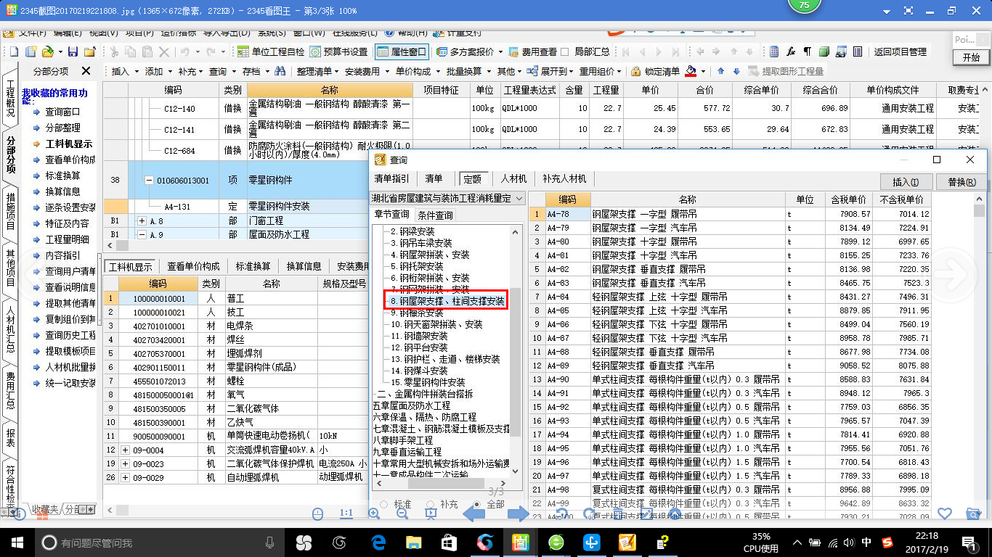Open the 工料机显示 sidebar link
This screenshot has width=992, height=557.
[x=69, y=144]
